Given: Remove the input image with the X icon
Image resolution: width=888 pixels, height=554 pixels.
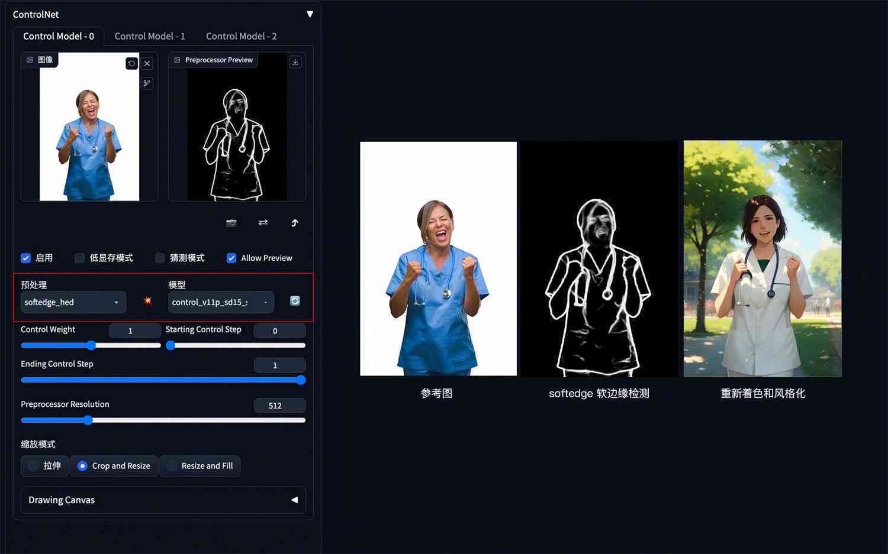Looking at the screenshot, I should [147, 63].
